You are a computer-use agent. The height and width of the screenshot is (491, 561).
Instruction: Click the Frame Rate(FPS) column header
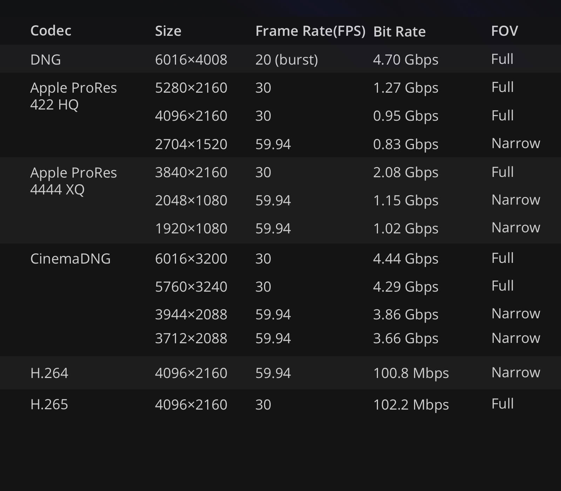click(x=310, y=31)
